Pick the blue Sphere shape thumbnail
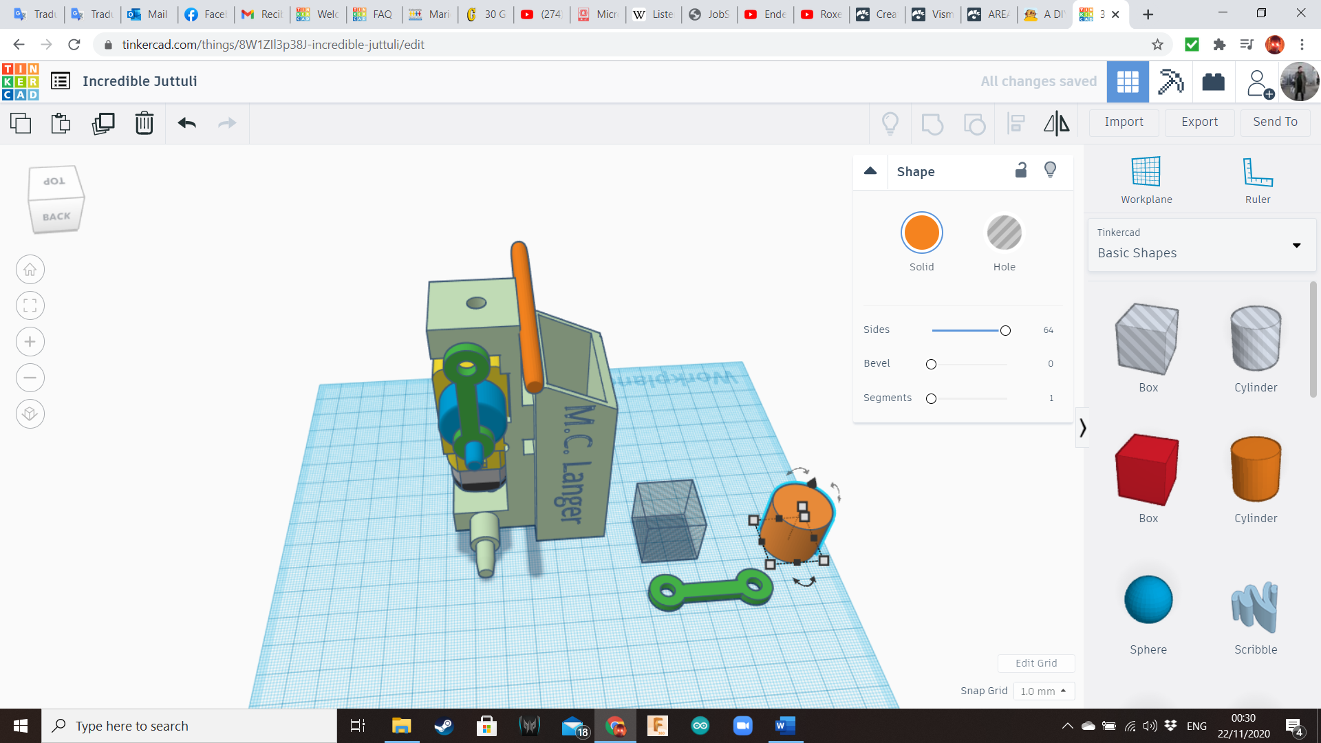 1148,600
